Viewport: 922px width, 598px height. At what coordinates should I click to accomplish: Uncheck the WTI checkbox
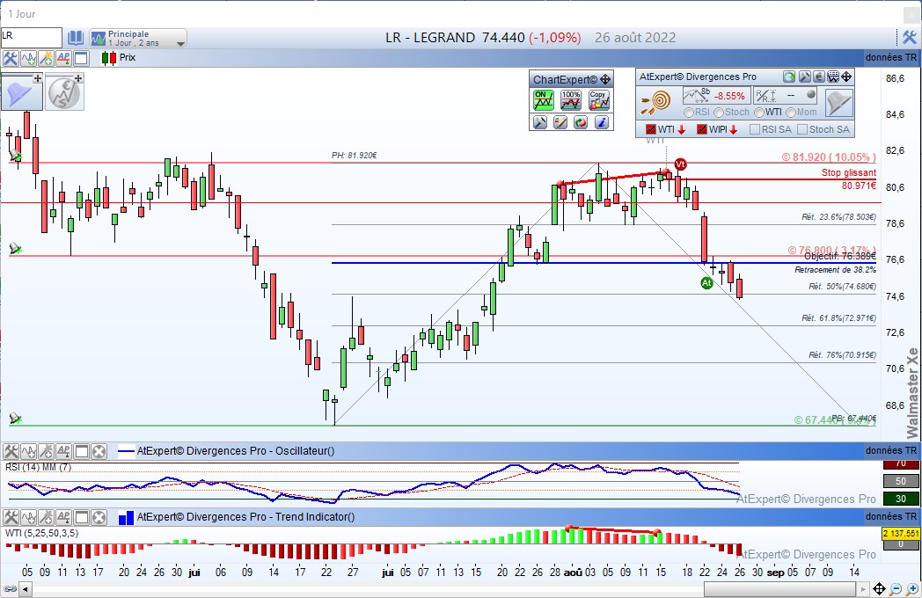point(650,129)
